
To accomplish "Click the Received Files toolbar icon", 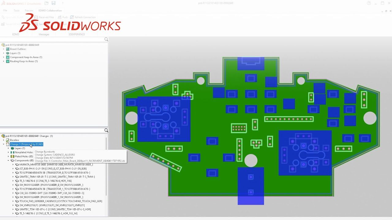I will coord(36,17).
